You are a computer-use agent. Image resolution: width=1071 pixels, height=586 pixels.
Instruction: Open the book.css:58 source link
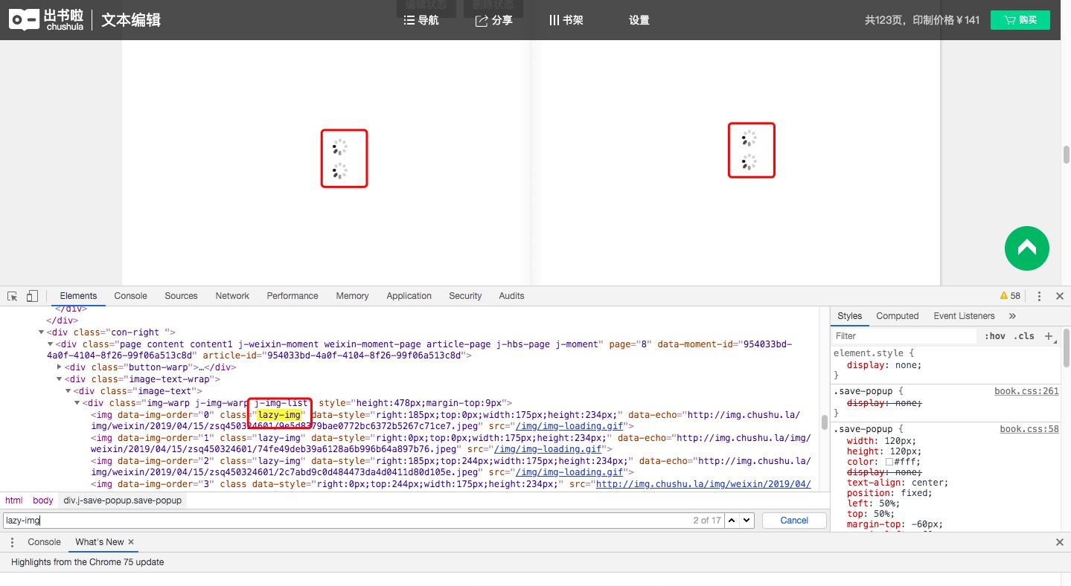pyautogui.click(x=1029, y=429)
